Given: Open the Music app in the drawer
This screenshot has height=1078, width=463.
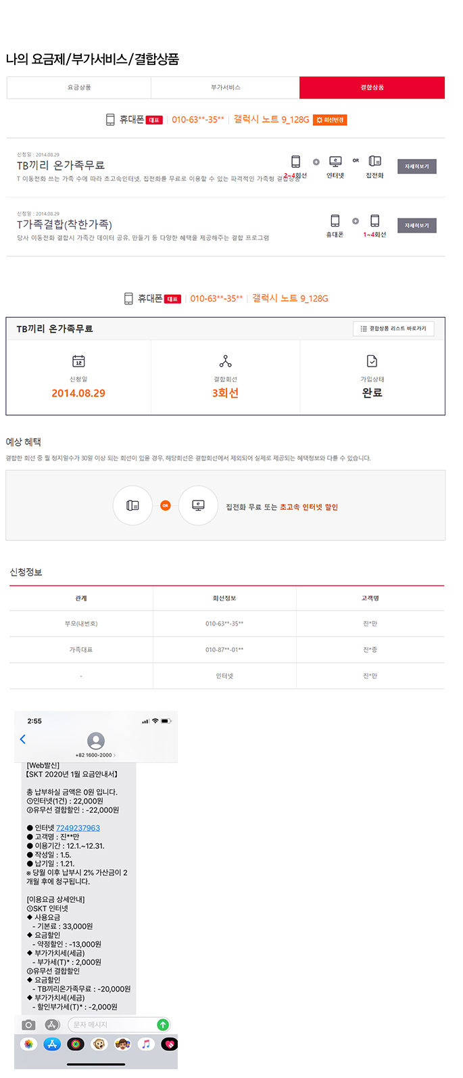Looking at the screenshot, I should coord(146,1044).
